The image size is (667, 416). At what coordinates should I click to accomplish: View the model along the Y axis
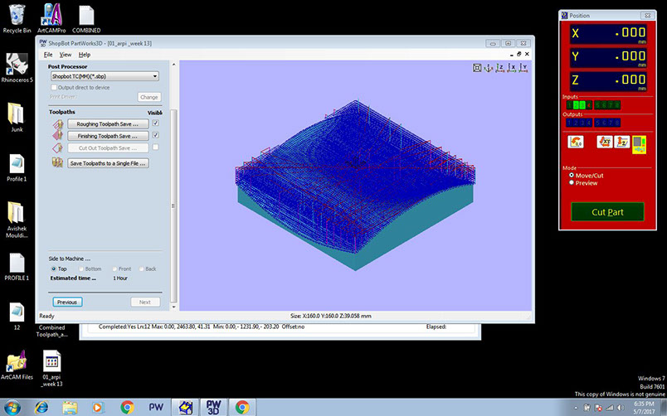[523, 68]
